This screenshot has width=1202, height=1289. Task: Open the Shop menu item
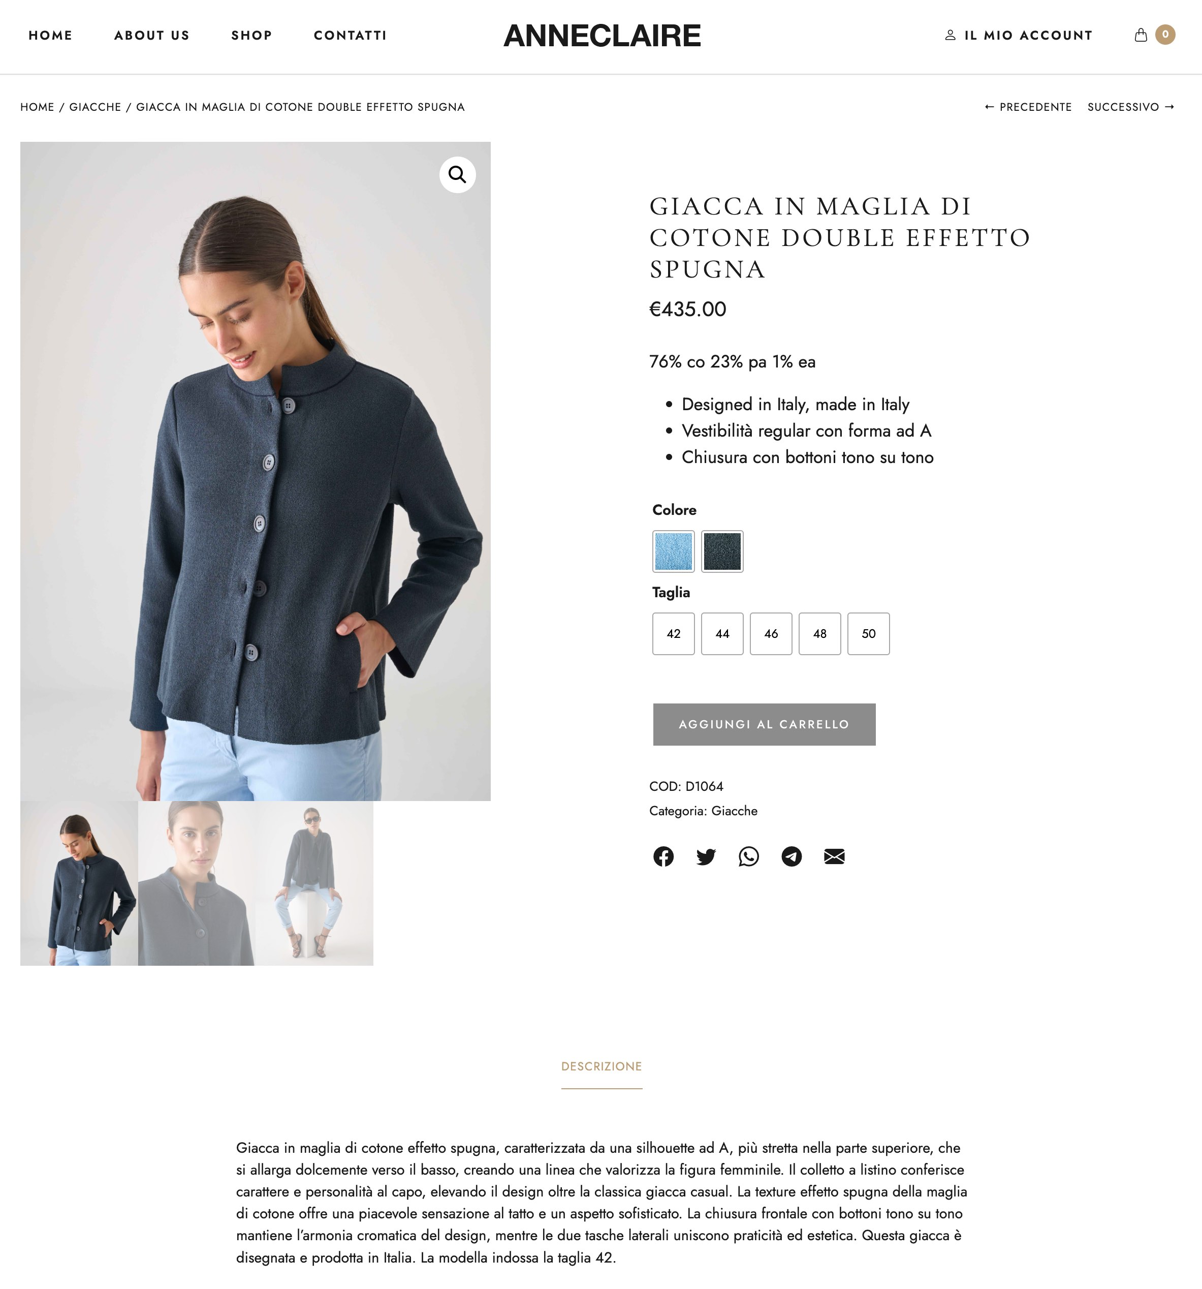(x=251, y=36)
